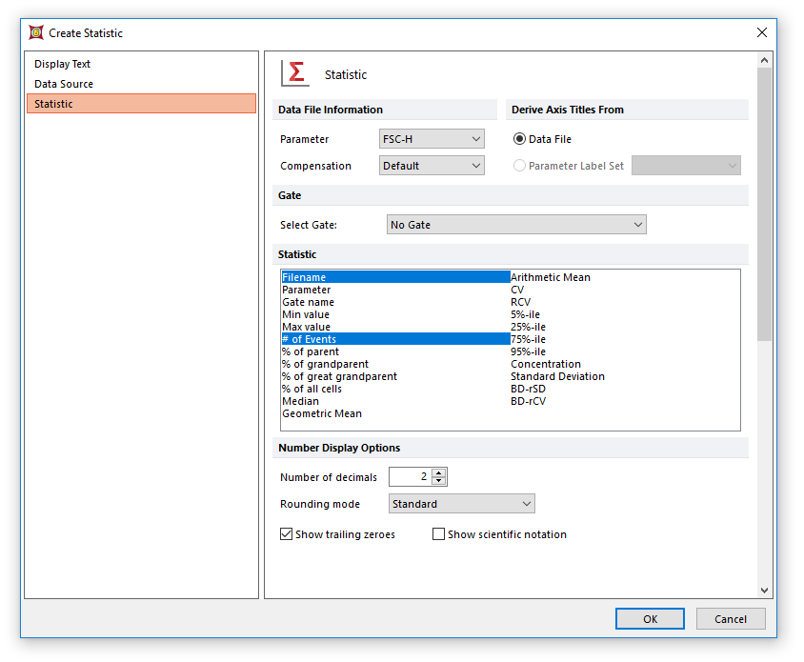Select Median in the statistic list
The width and height of the screenshot is (804, 662).
pyautogui.click(x=300, y=401)
